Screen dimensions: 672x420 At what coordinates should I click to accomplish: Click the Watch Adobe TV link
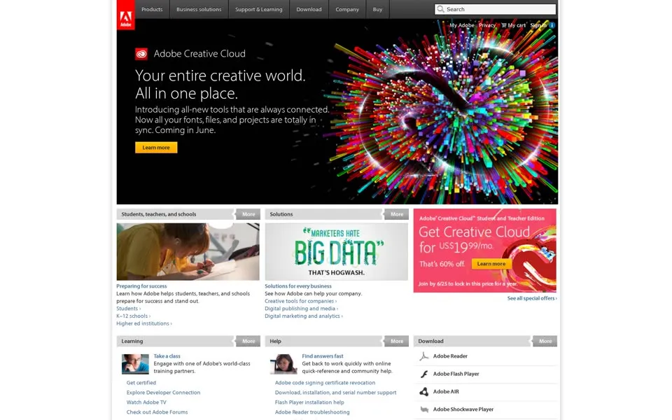(x=146, y=402)
